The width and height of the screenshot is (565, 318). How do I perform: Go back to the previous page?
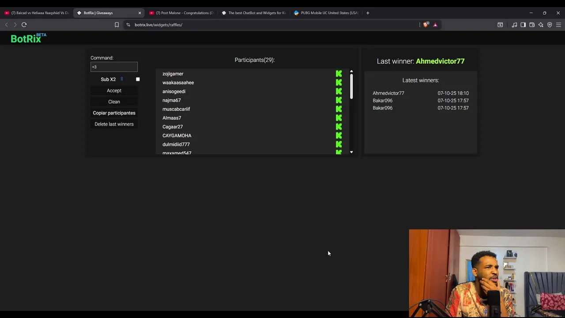[6, 25]
